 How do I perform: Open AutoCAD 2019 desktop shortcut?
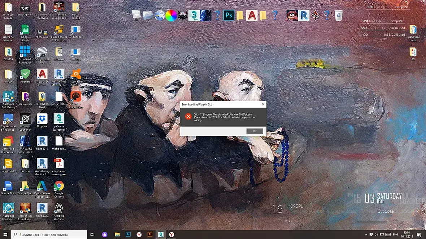42,77
